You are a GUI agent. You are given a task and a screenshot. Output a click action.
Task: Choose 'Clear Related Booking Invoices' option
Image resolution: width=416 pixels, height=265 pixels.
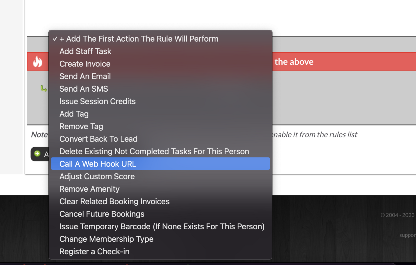point(114,201)
